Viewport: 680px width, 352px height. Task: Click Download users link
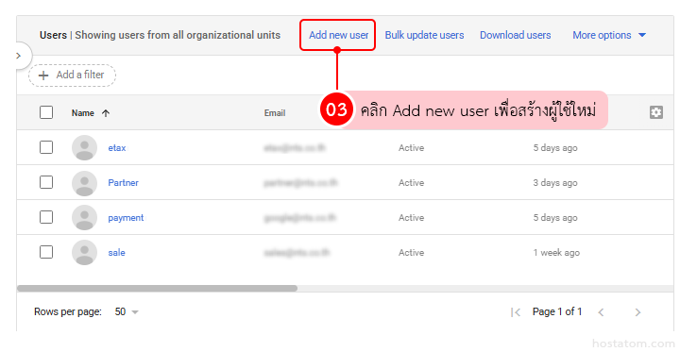tap(516, 35)
